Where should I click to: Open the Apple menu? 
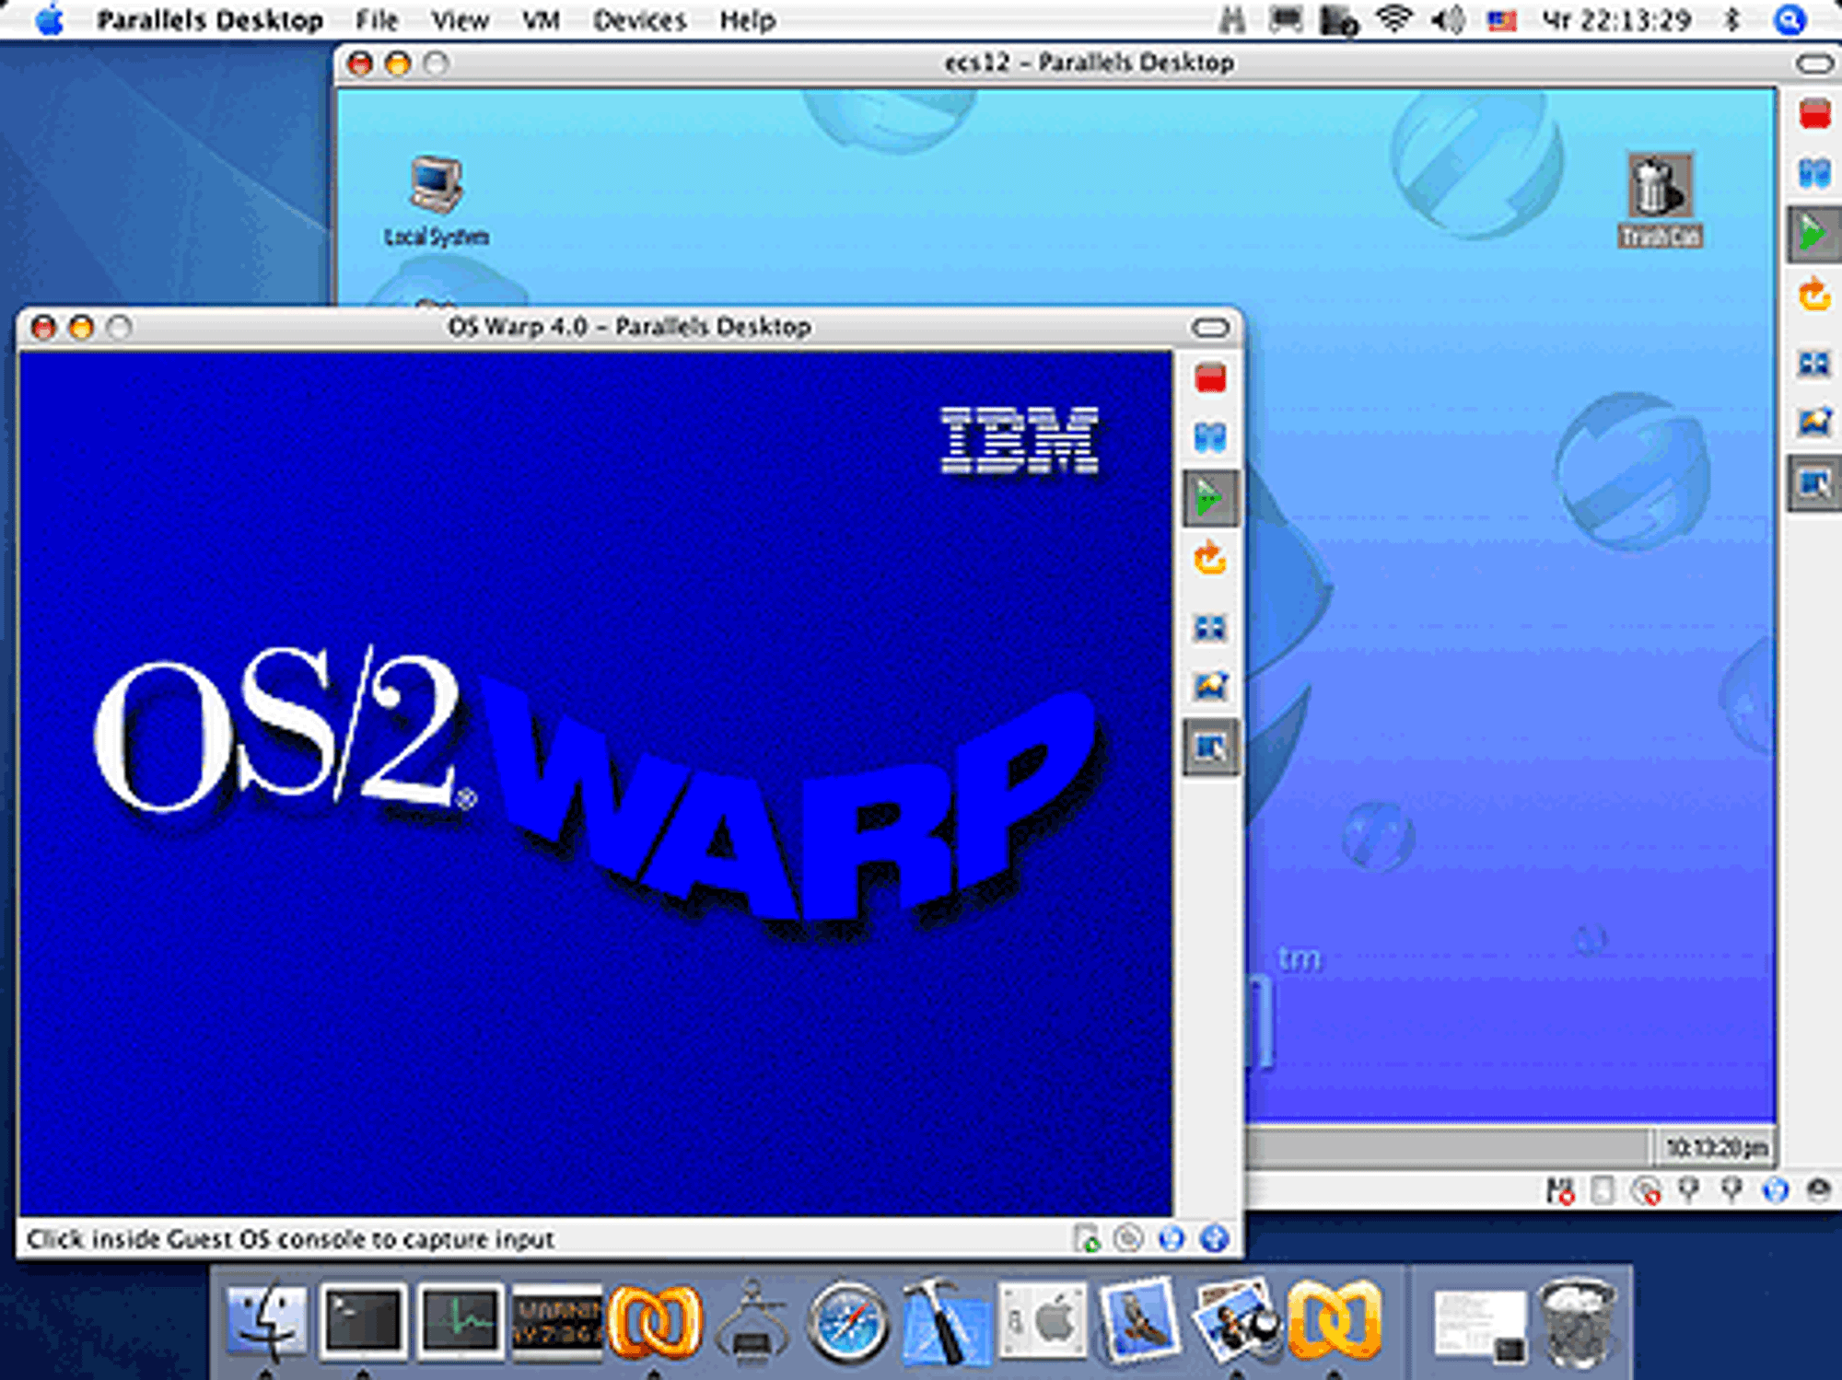pyautogui.click(x=49, y=19)
